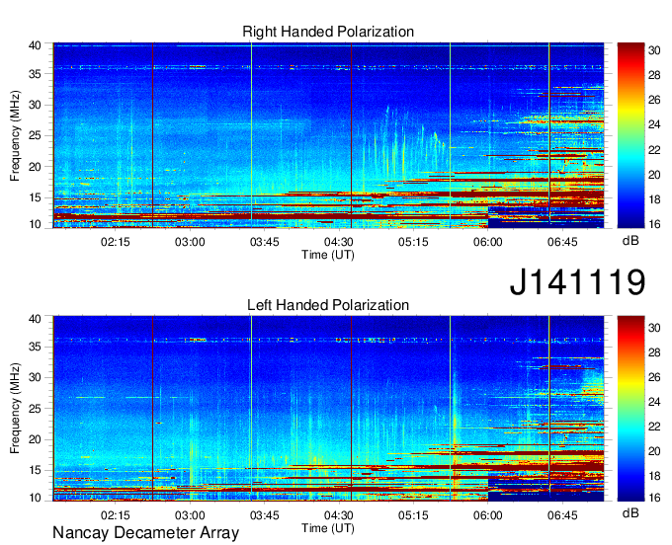The image size is (672, 545).
Task: Click 02:15 time tick under Right Handed plot
Action: (116, 242)
